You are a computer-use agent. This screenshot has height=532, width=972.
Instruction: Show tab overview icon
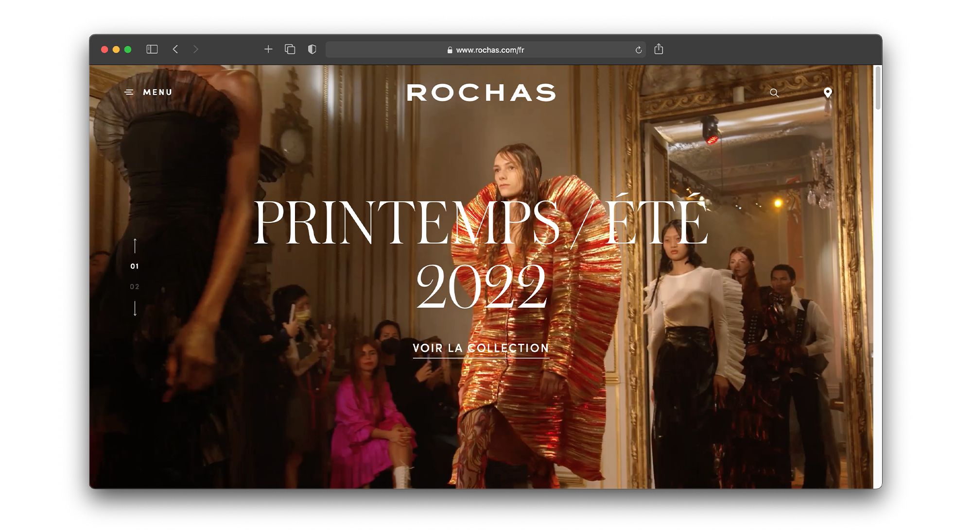[290, 49]
